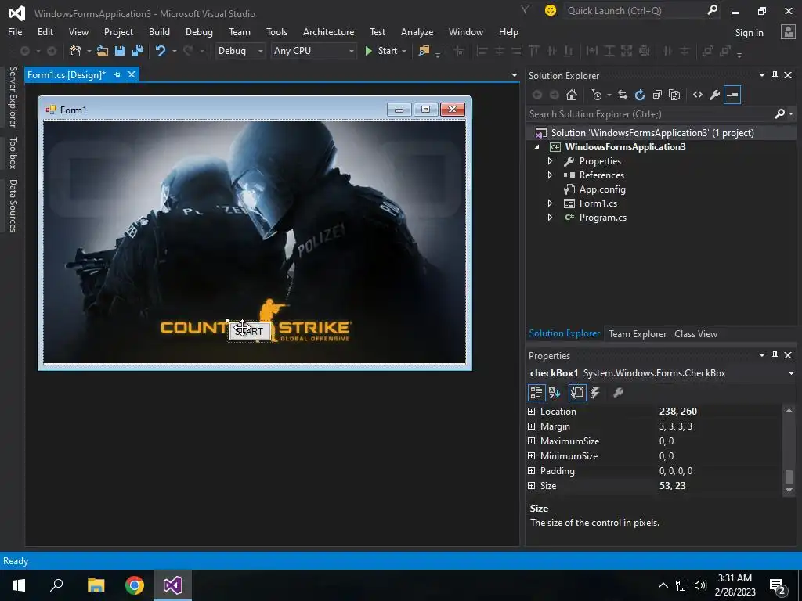
Task: Sort properties alphabetically
Action: click(555, 393)
